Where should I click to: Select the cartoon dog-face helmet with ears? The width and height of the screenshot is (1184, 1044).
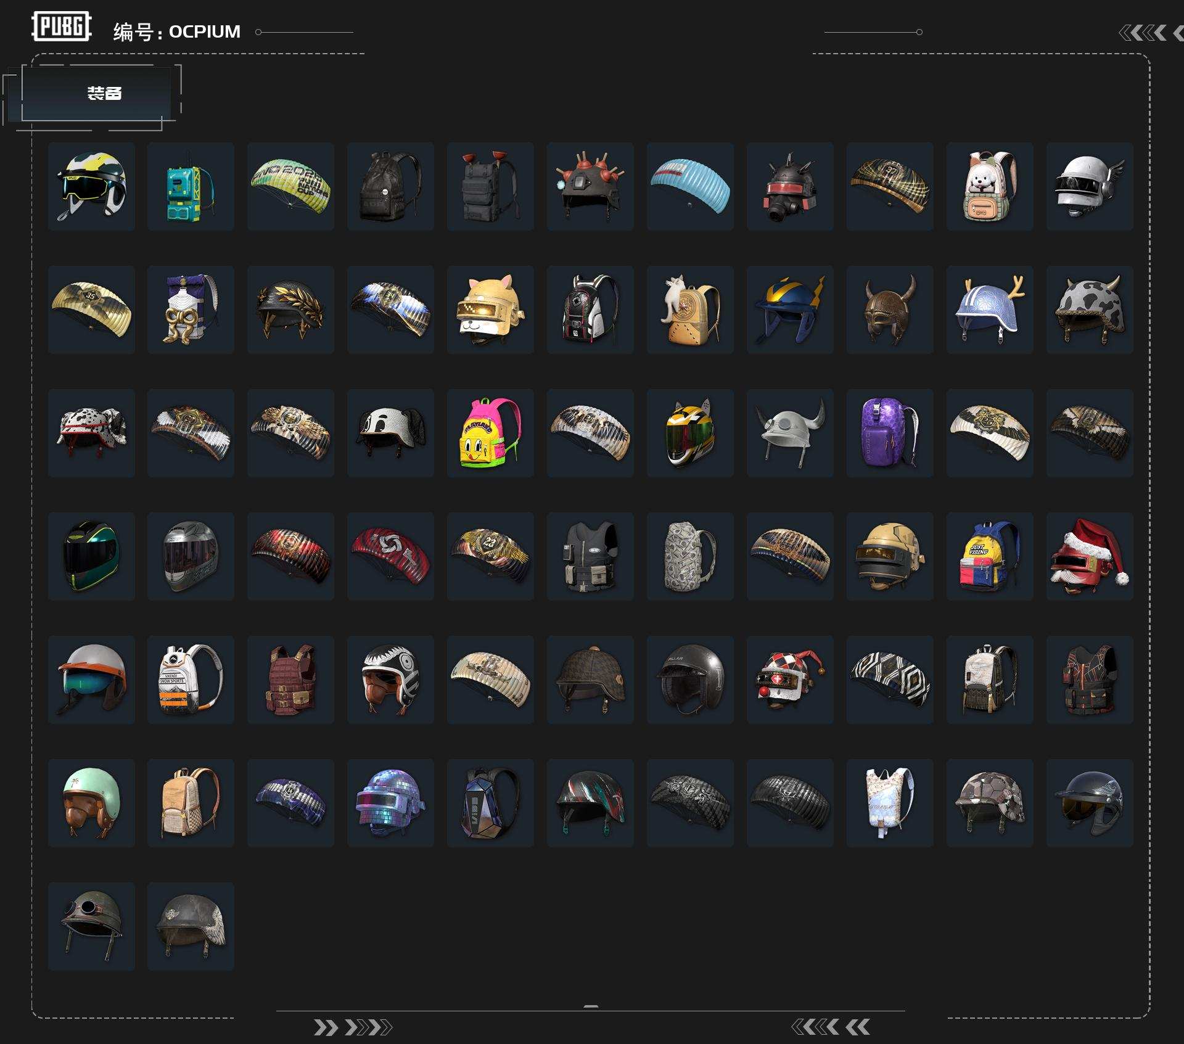point(390,433)
